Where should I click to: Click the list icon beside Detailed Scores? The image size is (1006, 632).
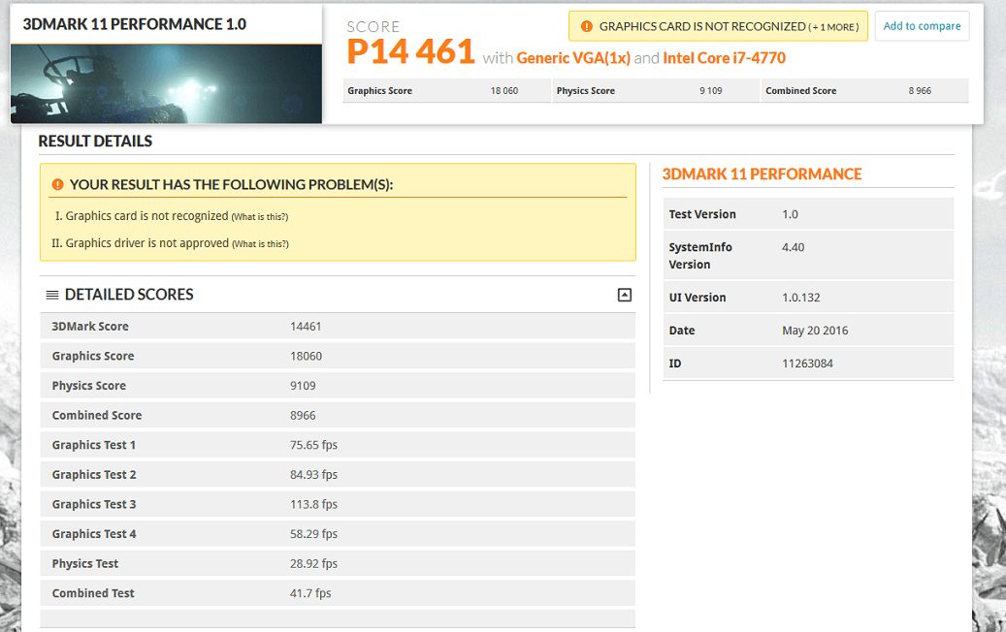click(x=52, y=295)
